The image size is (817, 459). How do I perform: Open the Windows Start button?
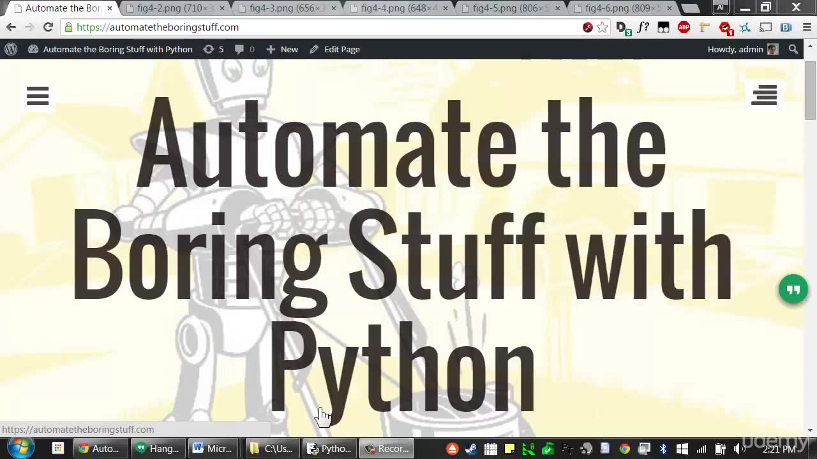point(20,448)
